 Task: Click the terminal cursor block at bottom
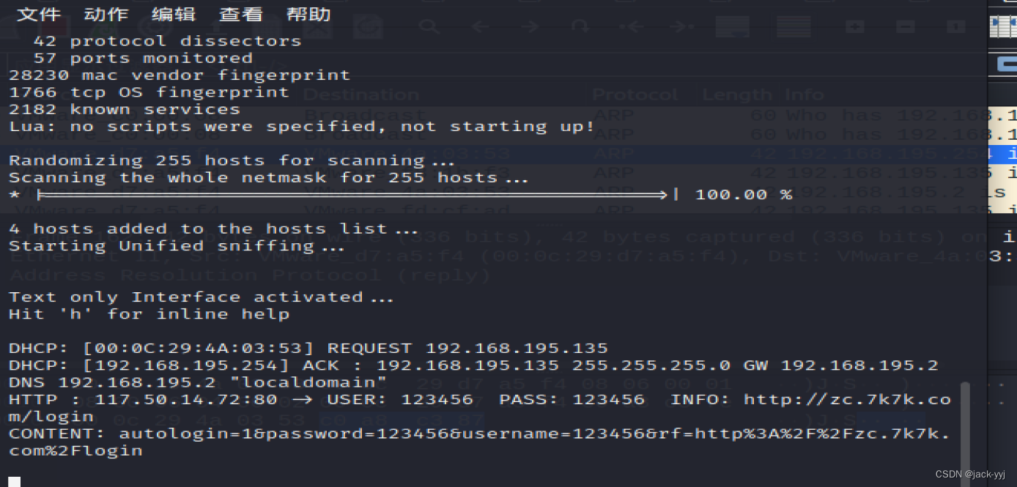15,482
